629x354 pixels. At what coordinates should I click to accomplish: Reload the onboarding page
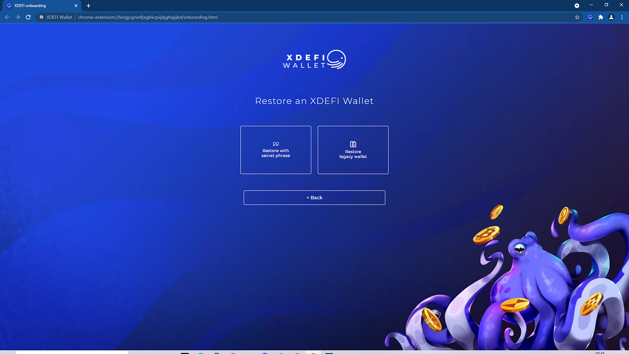point(28,17)
